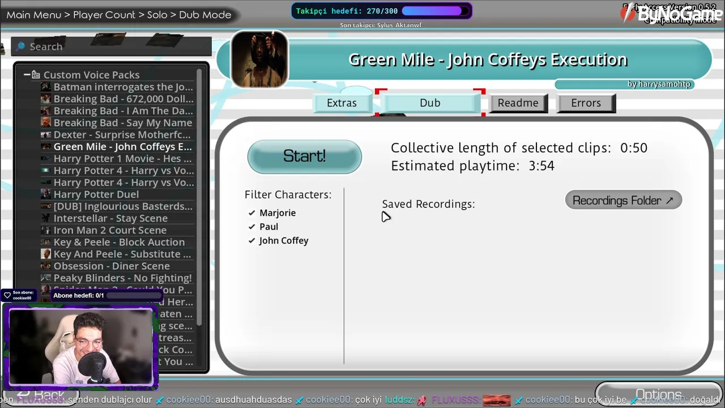This screenshot has height=408, width=725.
Task: Click the author label "by harrysamohtp"
Action: coord(659,84)
